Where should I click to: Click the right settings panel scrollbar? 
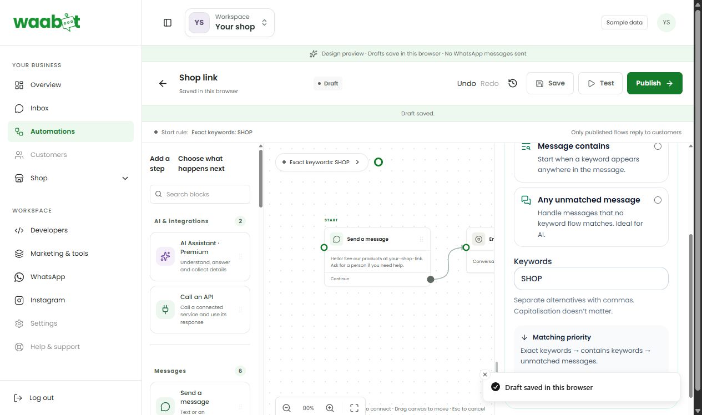(690, 316)
